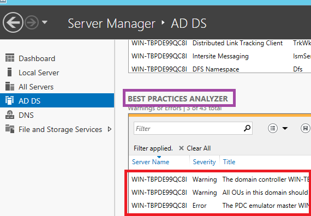Image resolution: width=311 pixels, height=216 pixels.
Task: Open the navigation history dropdown arrow
Action: coord(45,22)
